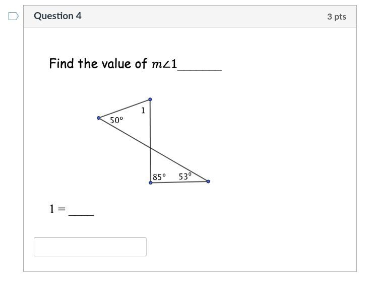Click the 53° angle label in the diagram
This screenshot has width=375, height=281.
coord(185,176)
